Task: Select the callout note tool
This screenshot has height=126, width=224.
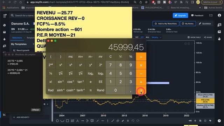Action: [92, 121]
